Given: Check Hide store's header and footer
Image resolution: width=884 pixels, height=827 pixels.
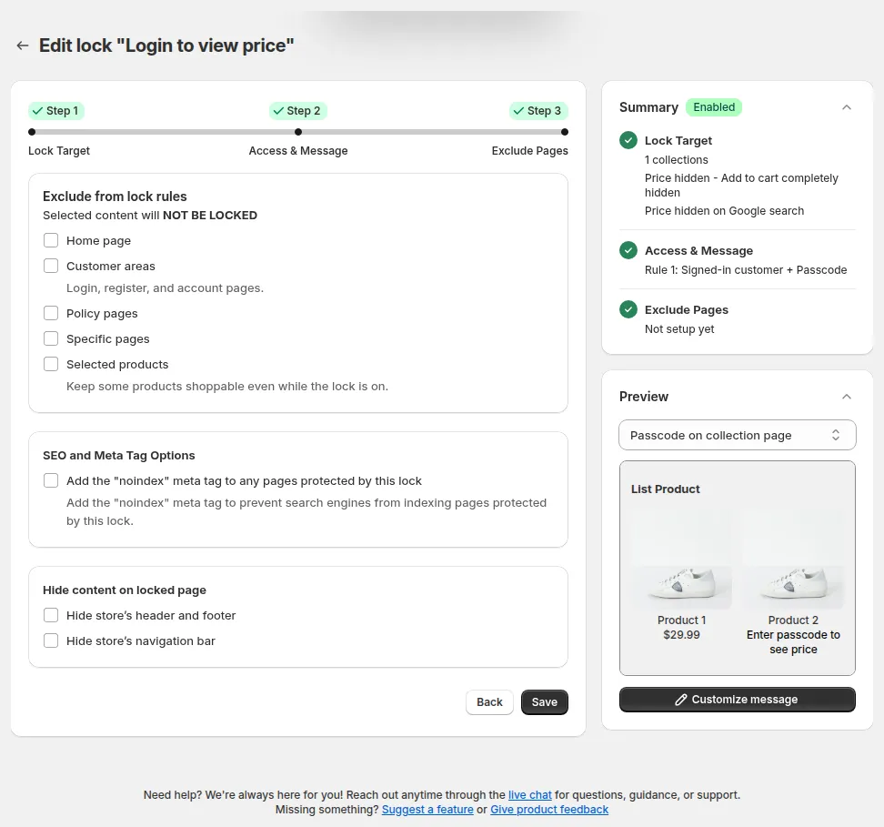Looking at the screenshot, I should point(51,615).
